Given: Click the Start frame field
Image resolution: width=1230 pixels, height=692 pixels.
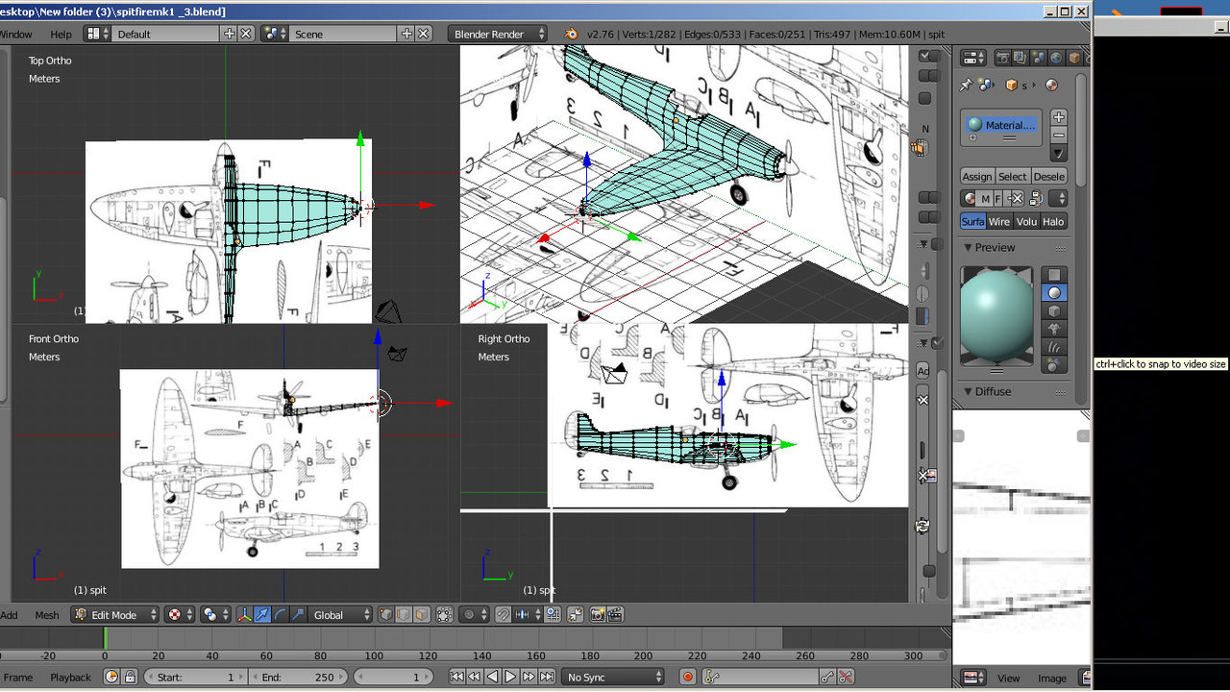Looking at the screenshot, I should point(195,677).
